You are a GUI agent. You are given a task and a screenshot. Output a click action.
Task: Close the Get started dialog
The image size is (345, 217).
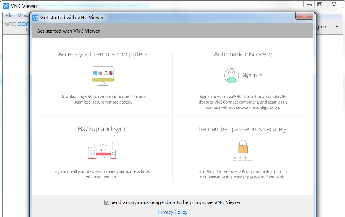[x=304, y=16]
